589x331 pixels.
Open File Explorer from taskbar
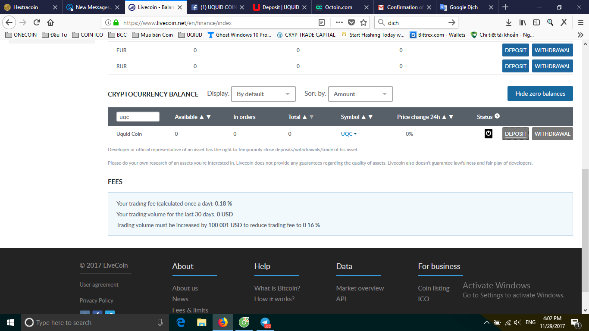point(201,322)
